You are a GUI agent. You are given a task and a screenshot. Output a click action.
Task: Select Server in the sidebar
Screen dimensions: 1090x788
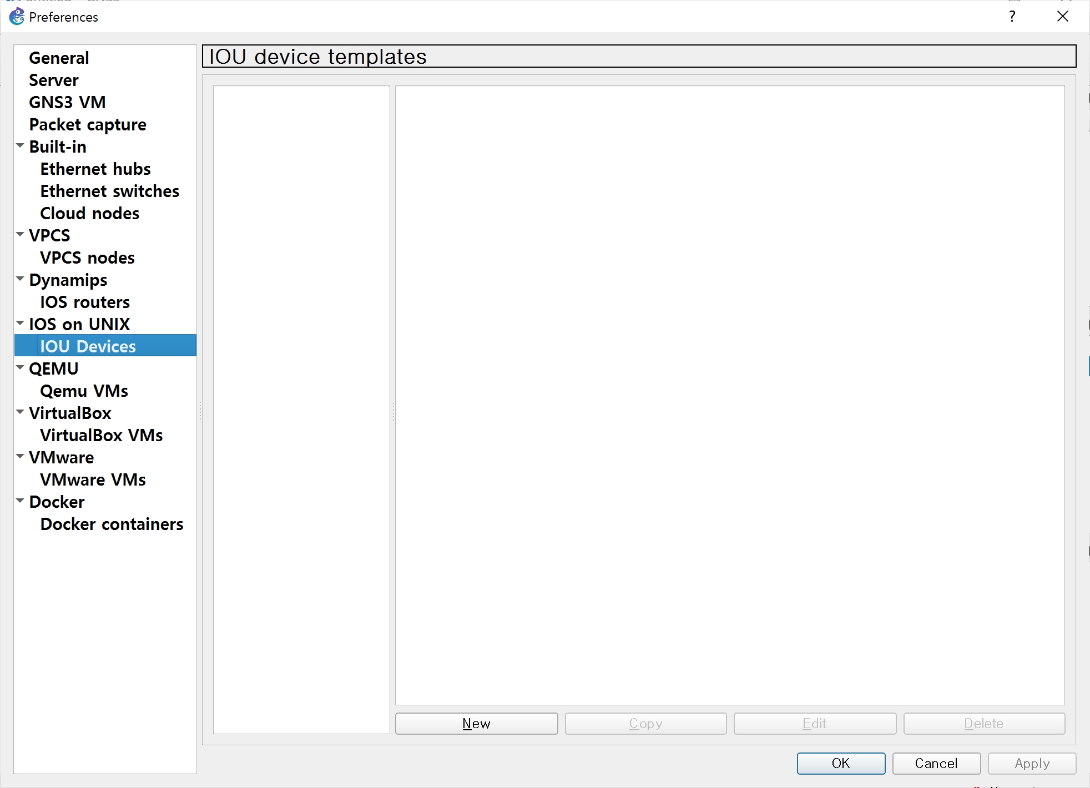pyautogui.click(x=53, y=80)
